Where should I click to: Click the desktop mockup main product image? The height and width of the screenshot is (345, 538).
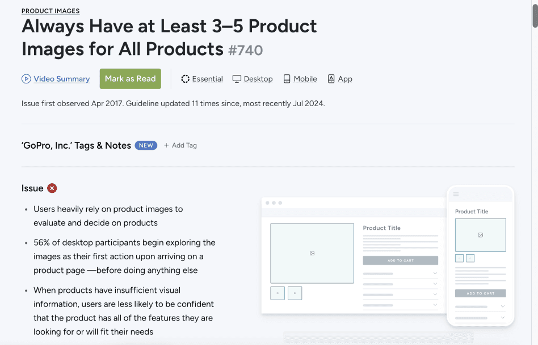(x=312, y=253)
